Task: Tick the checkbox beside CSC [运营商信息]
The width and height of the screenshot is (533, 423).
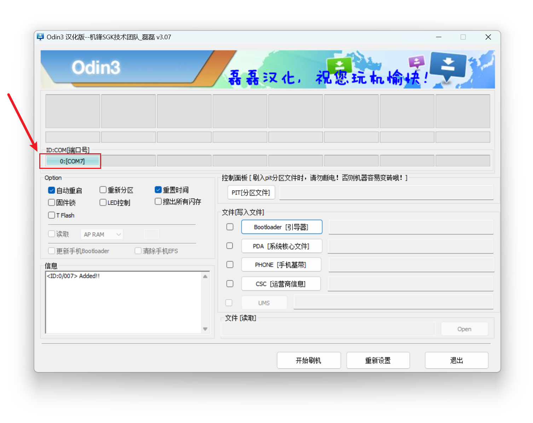Action: pyautogui.click(x=230, y=284)
